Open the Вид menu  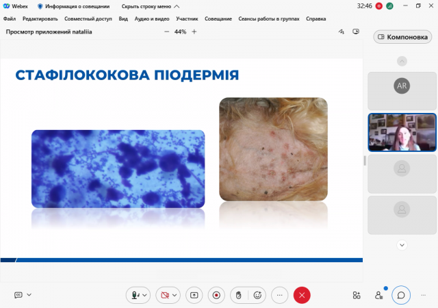tap(123, 18)
